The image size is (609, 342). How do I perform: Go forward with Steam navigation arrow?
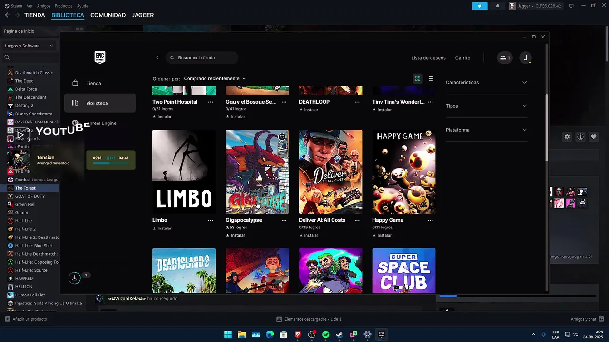click(17, 15)
